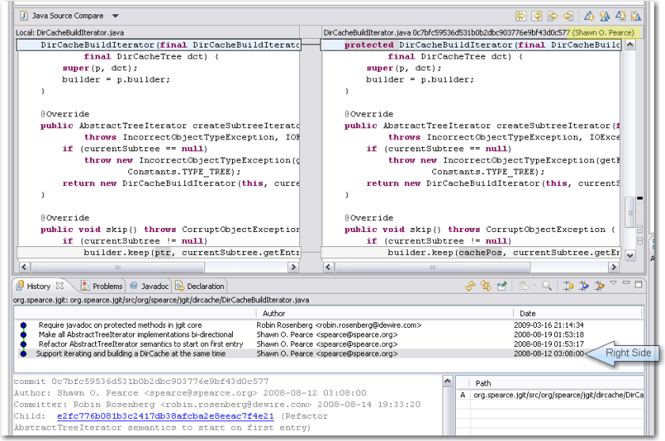Click the Refresh icon in History toolbar
Screen dimensions: 665x441
(470, 286)
